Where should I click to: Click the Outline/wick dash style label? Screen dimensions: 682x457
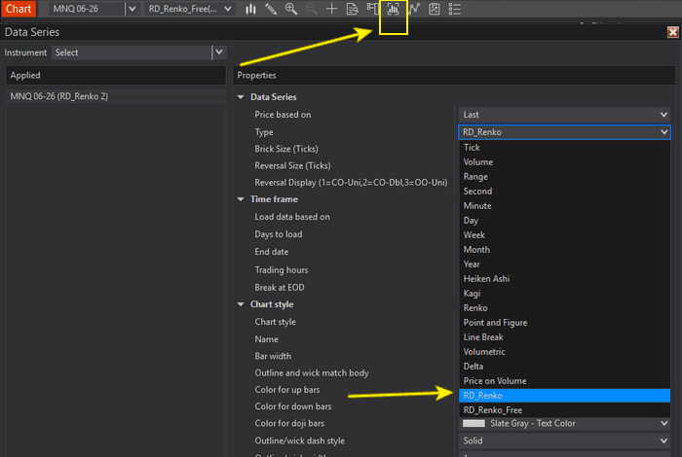coord(300,440)
